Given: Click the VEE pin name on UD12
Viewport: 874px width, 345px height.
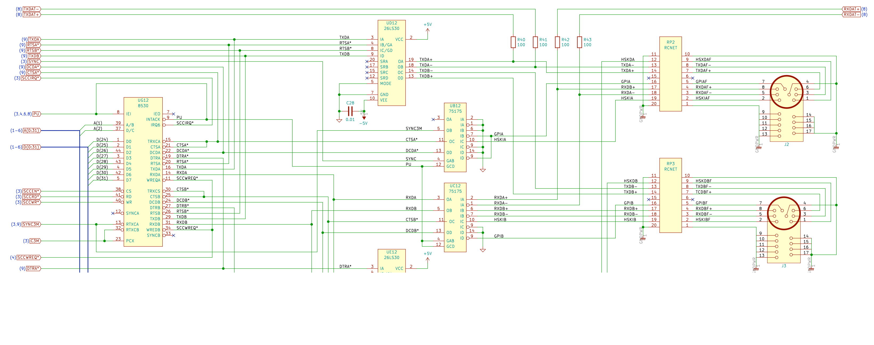Looking at the screenshot, I should pyautogui.click(x=383, y=100).
